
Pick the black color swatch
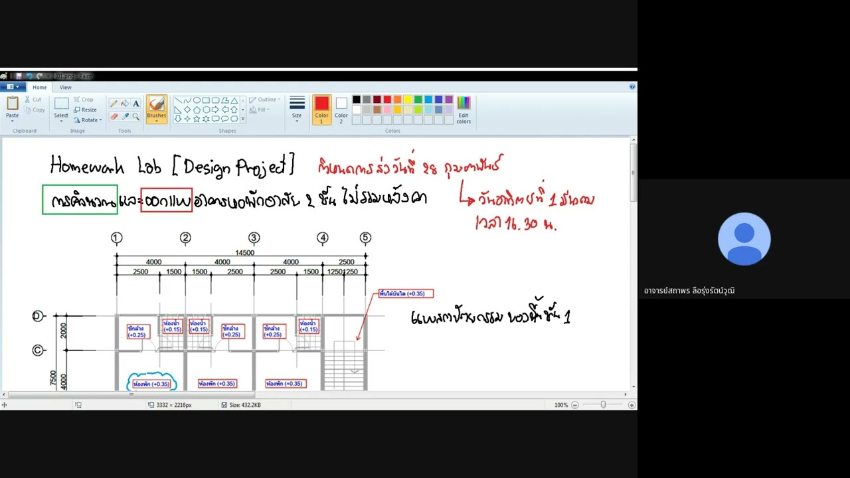357,100
